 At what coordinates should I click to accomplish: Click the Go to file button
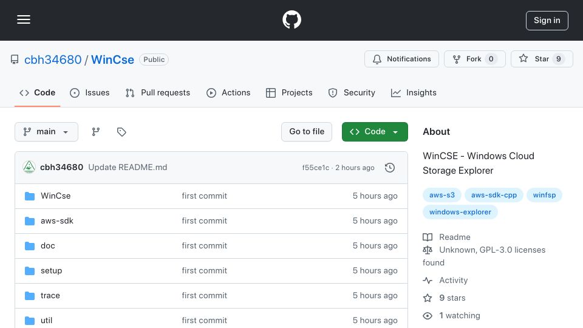(307, 132)
